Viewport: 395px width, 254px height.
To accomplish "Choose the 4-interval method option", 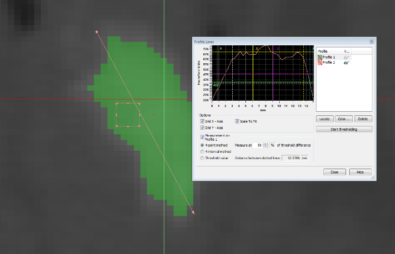I will tap(202, 151).
